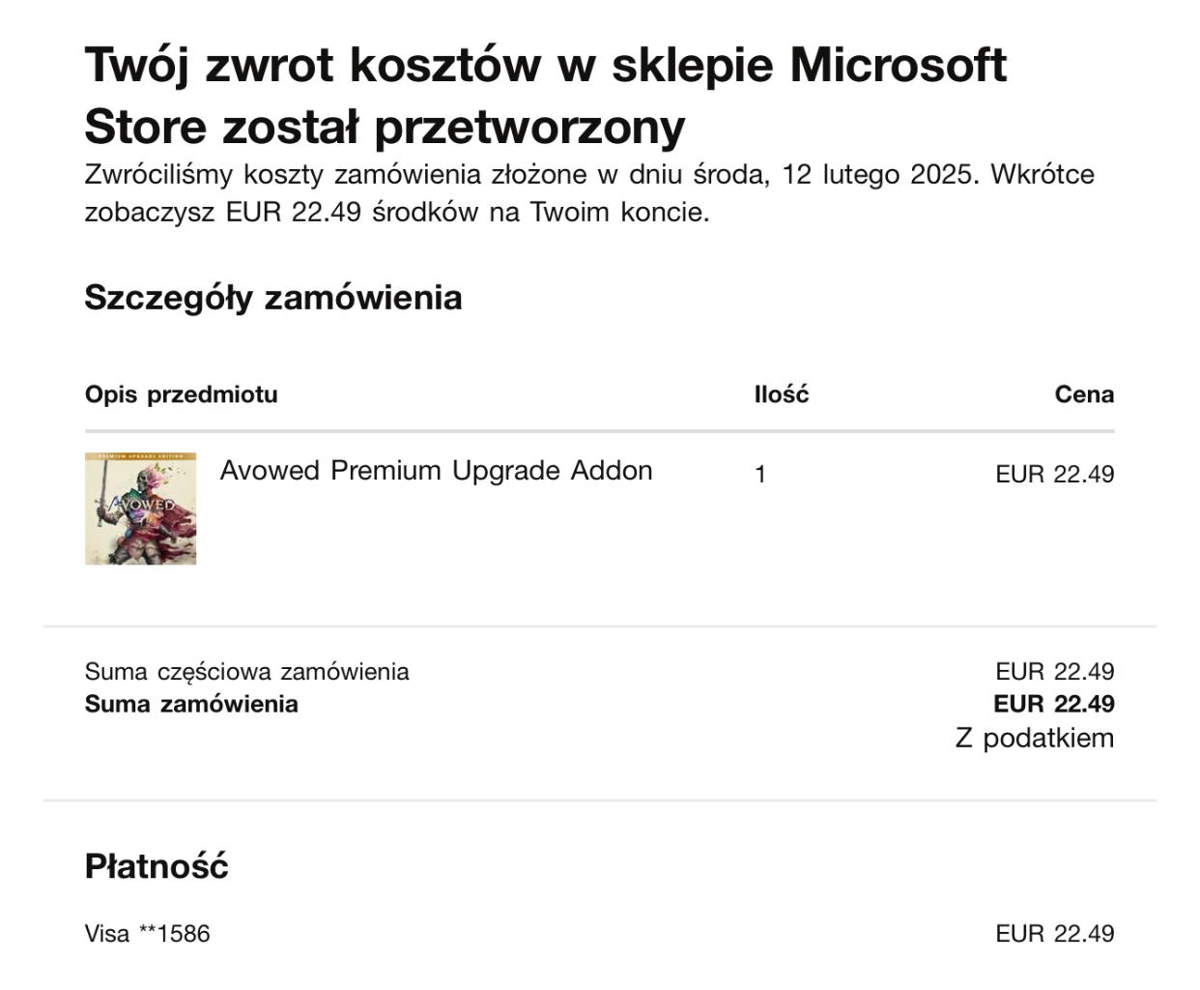Viewport: 1200px width, 990px height.
Task: Click the refund processed main heading
Action: click(545, 96)
